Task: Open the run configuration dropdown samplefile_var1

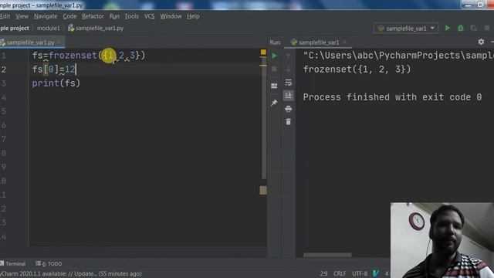Action: (x=406, y=29)
